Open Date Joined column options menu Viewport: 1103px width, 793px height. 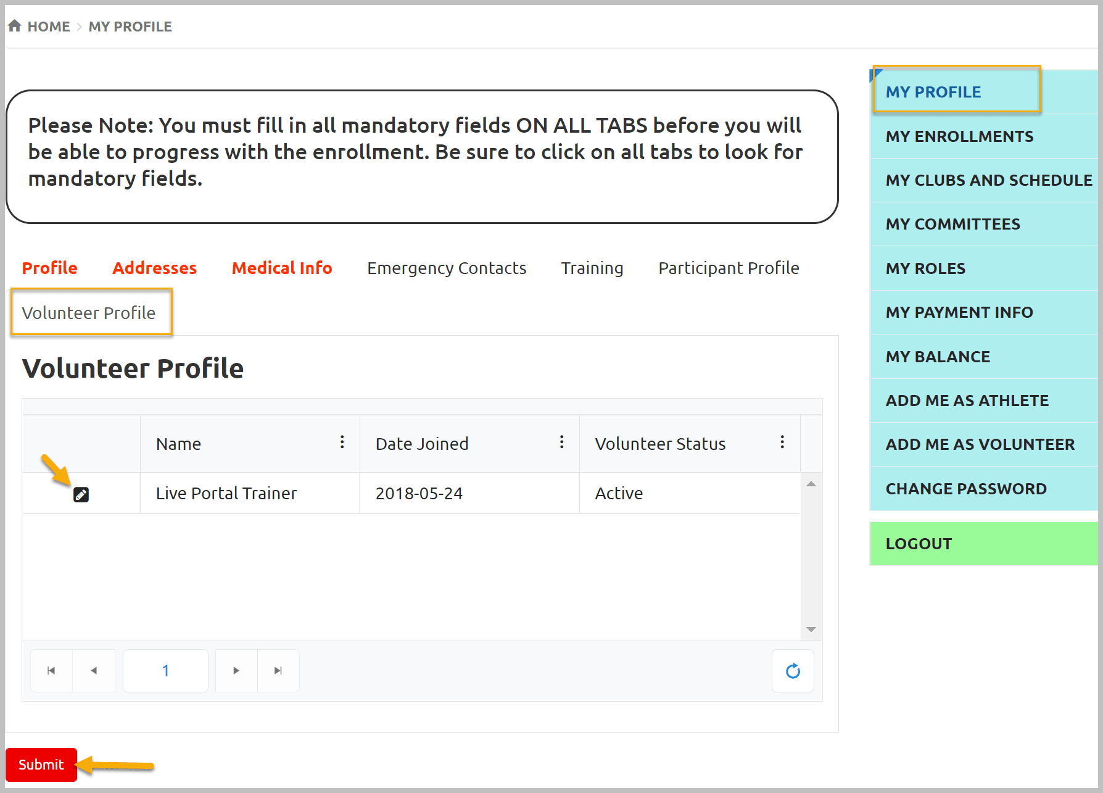tap(561, 442)
